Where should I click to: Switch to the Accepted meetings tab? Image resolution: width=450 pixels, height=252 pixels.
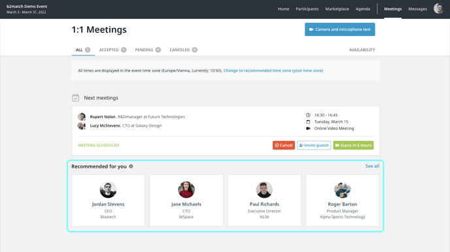(113, 50)
